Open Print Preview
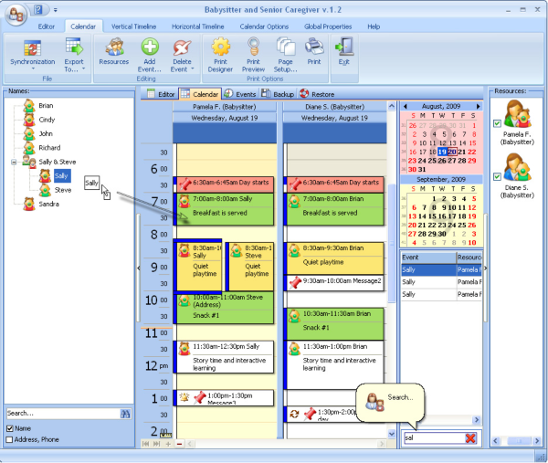 coord(253,55)
